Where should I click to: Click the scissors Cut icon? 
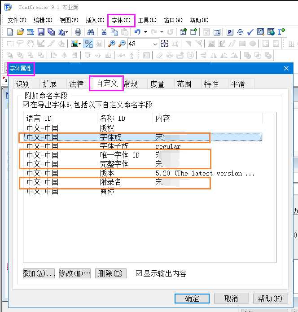[x=104, y=32]
